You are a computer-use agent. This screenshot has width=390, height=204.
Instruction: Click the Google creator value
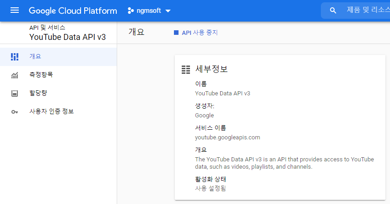point(205,116)
